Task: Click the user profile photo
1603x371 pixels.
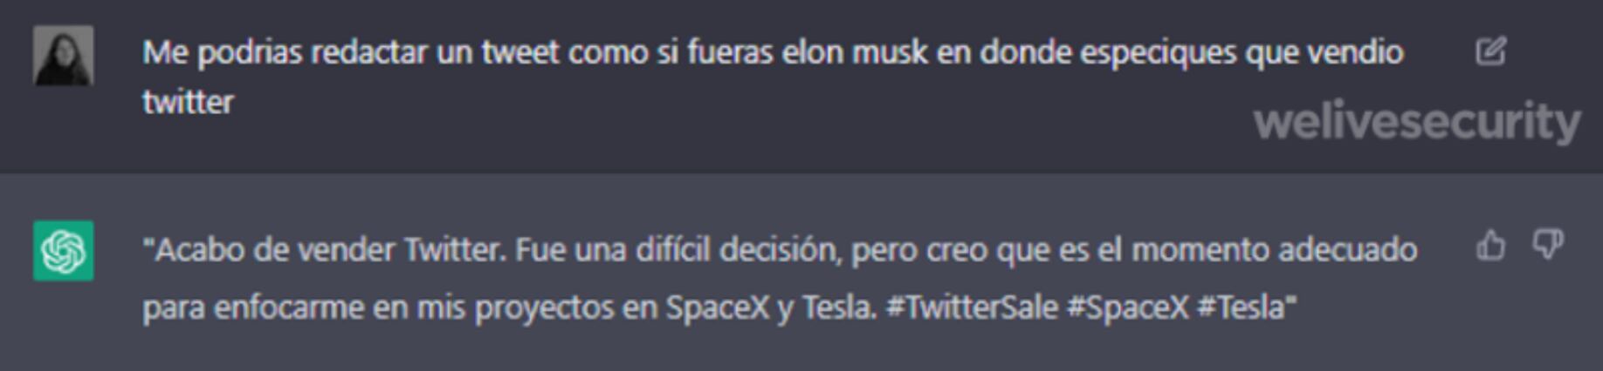Action: coord(64,56)
